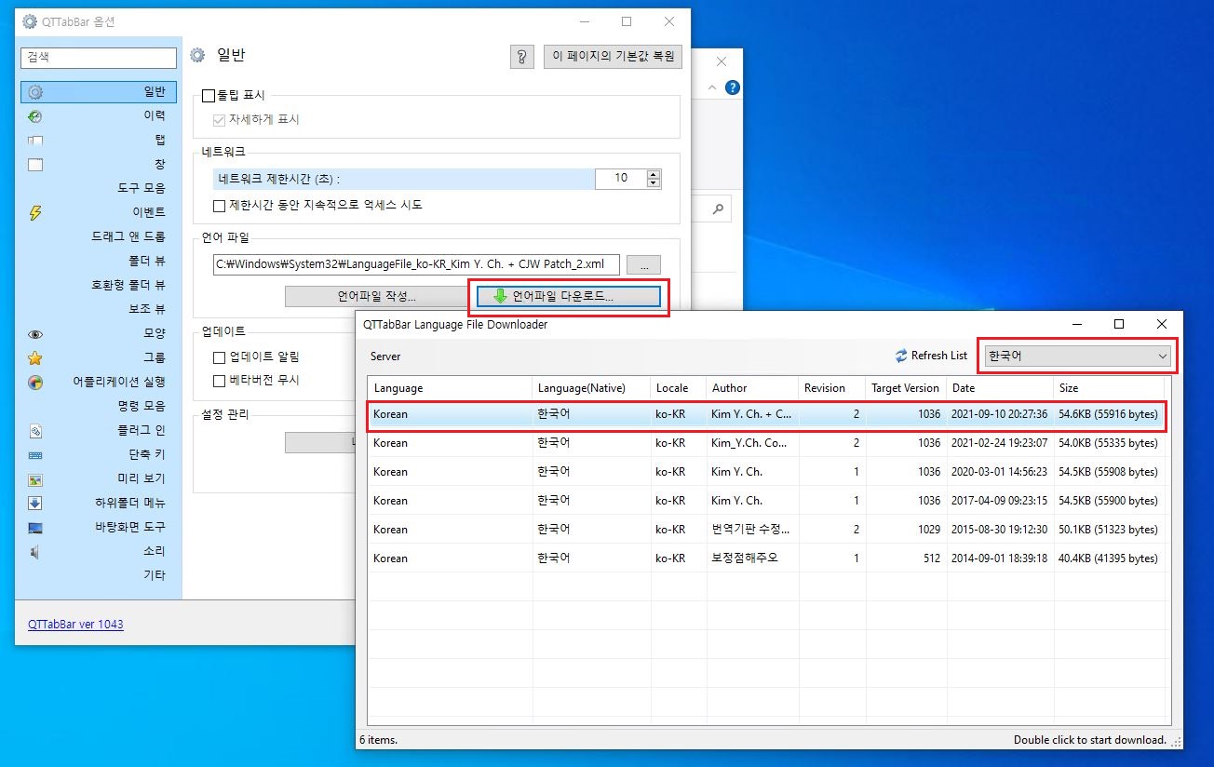Click the 일반 gear icon in sidebar

tap(35, 92)
